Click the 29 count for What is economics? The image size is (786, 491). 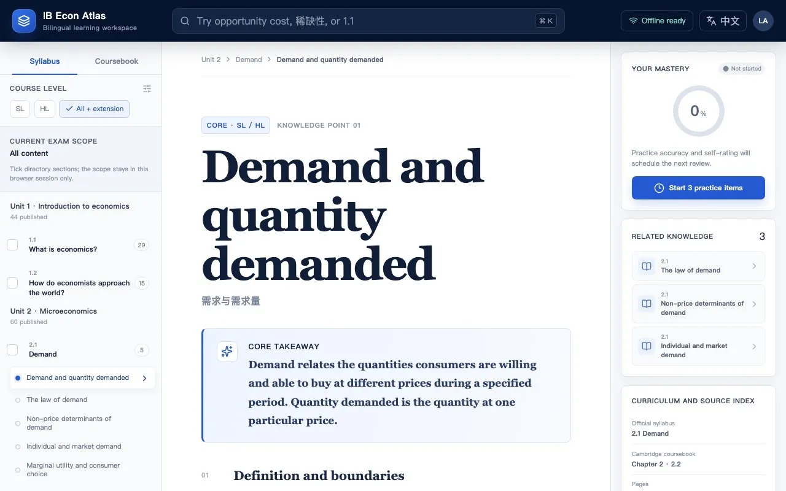(x=141, y=245)
